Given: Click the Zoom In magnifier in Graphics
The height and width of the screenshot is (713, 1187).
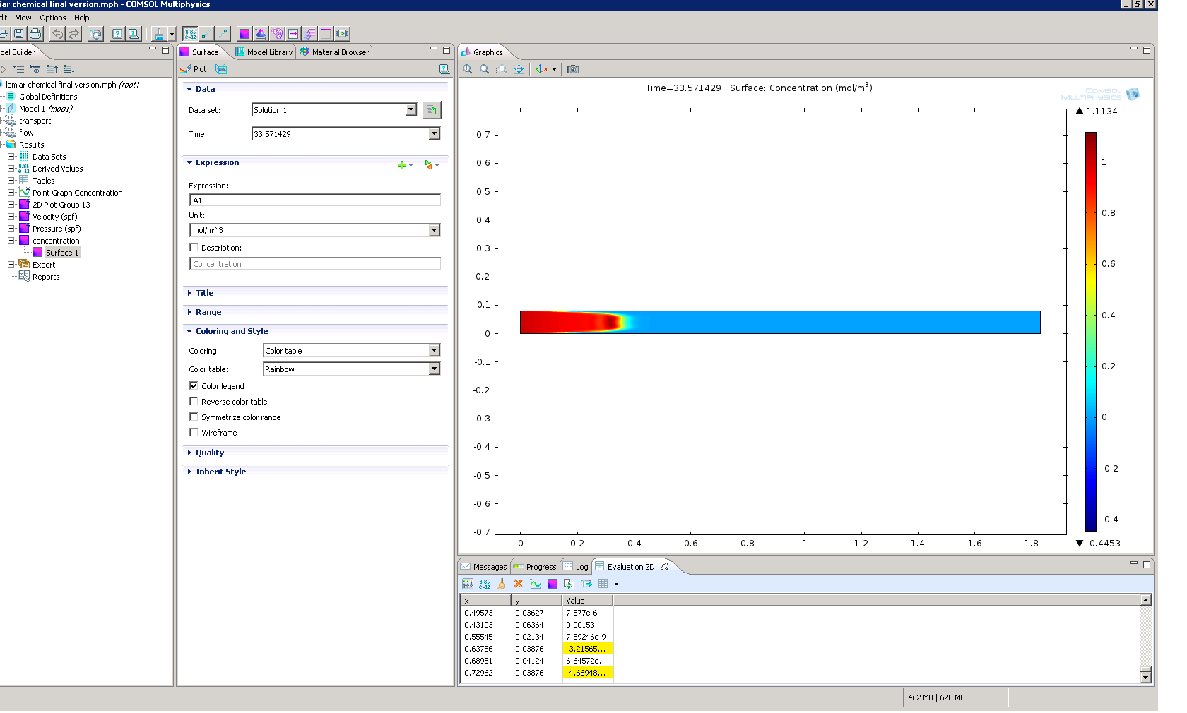Looking at the screenshot, I should click(x=468, y=69).
